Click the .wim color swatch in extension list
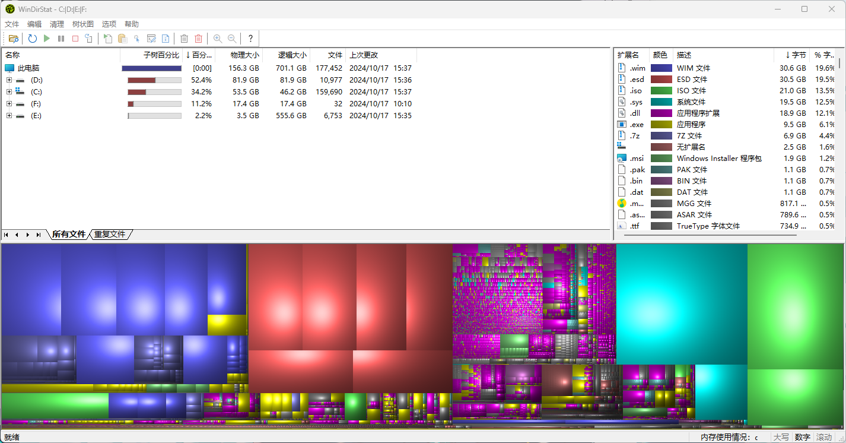Screen dimensions: 846x443 point(660,68)
